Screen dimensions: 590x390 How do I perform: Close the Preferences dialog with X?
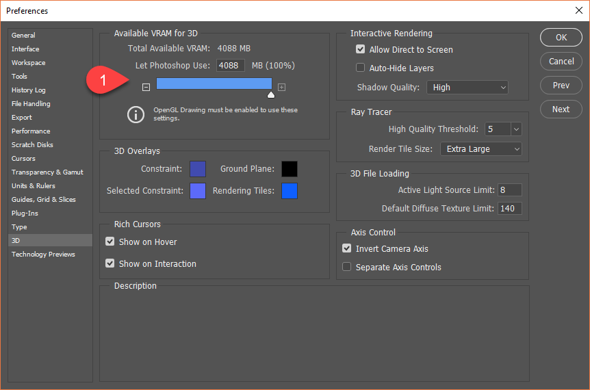click(579, 10)
